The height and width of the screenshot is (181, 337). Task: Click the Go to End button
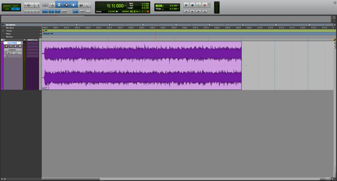point(205,12)
